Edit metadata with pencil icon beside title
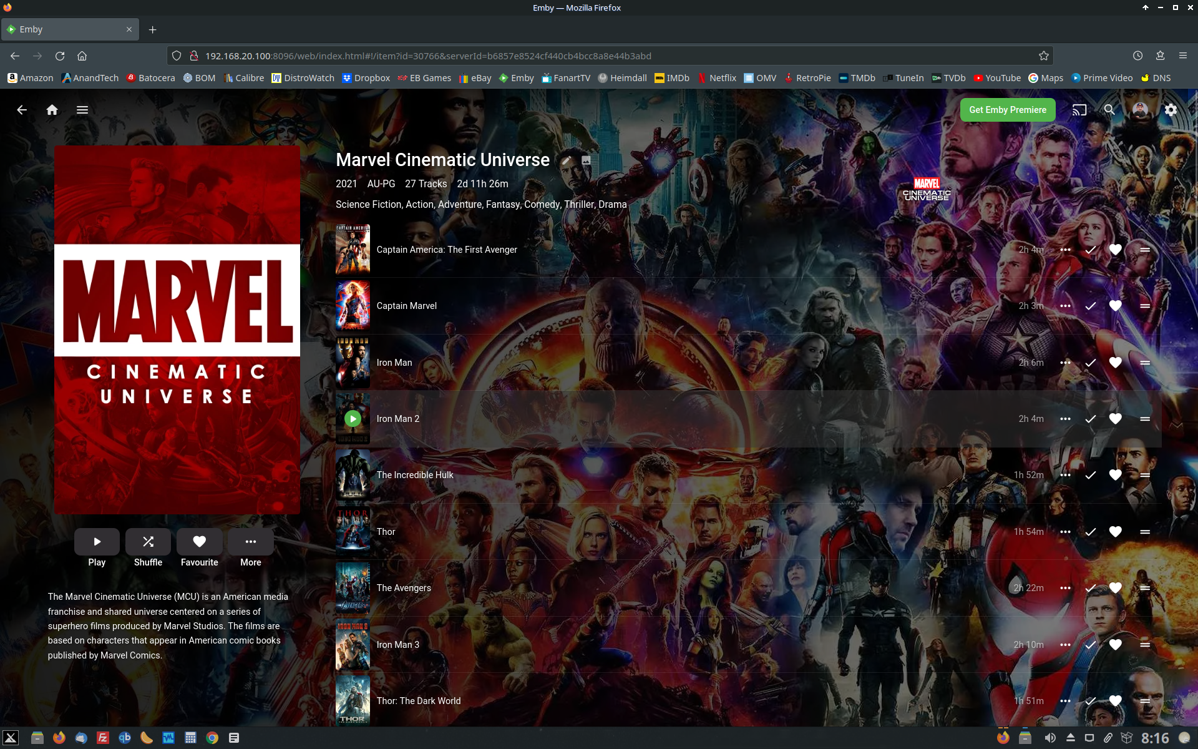The width and height of the screenshot is (1198, 749). pos(566,160)
